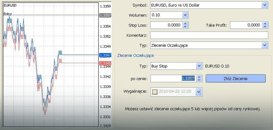Click the Take Profit field label
Image resolution: width=273 pixels, height=130 pixels.
[217, 25]
